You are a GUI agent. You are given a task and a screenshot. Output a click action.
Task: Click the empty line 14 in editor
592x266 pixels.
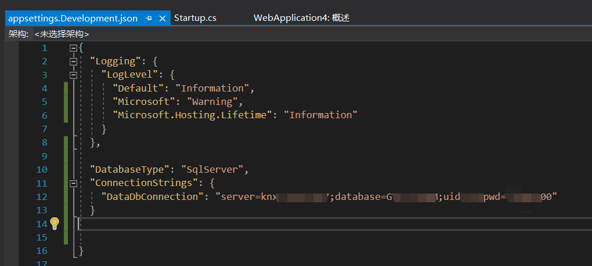tap(290, 224)
